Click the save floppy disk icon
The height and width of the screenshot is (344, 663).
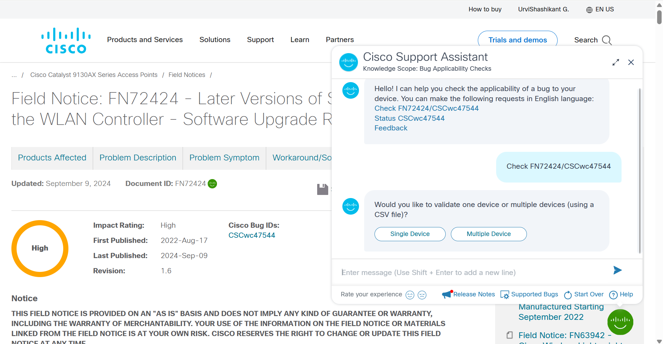(323, 189)
